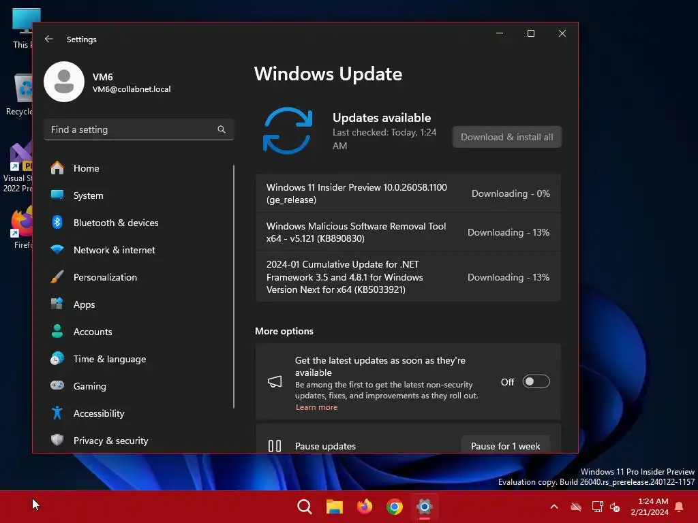Go to Network & internet settings
Screen dimensions: 698x523
138,250
